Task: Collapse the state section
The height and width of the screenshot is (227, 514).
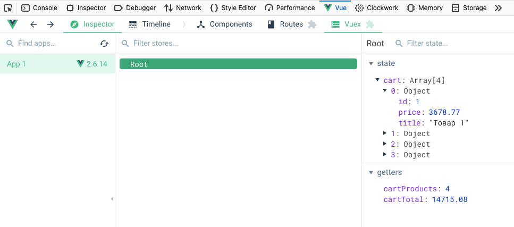Action: tap(371, 64)
